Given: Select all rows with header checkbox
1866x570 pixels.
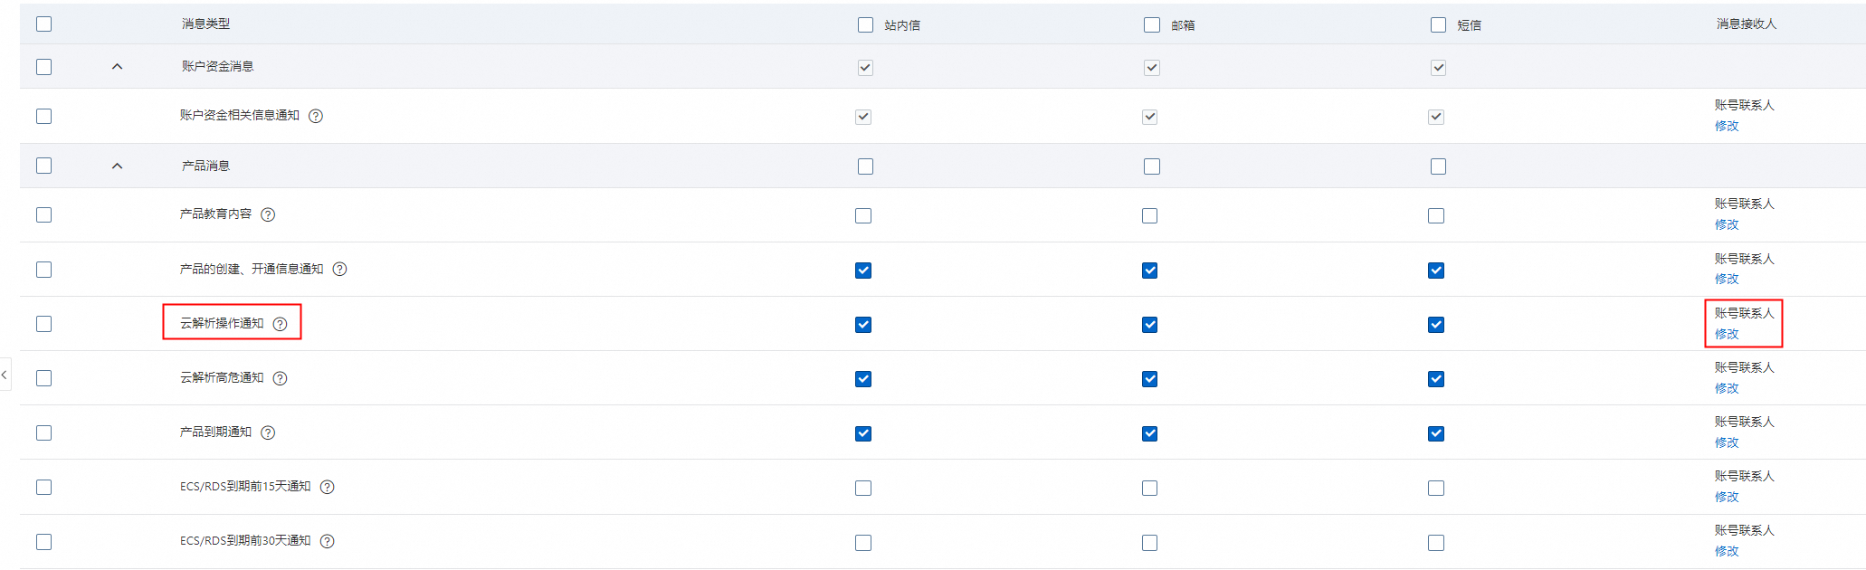Looking at the screenshot, I should [44, 24].
